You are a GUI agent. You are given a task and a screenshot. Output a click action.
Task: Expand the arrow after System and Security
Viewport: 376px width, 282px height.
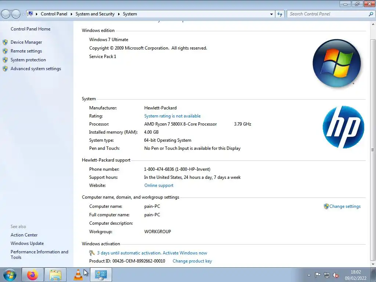[x=119, y=14]
